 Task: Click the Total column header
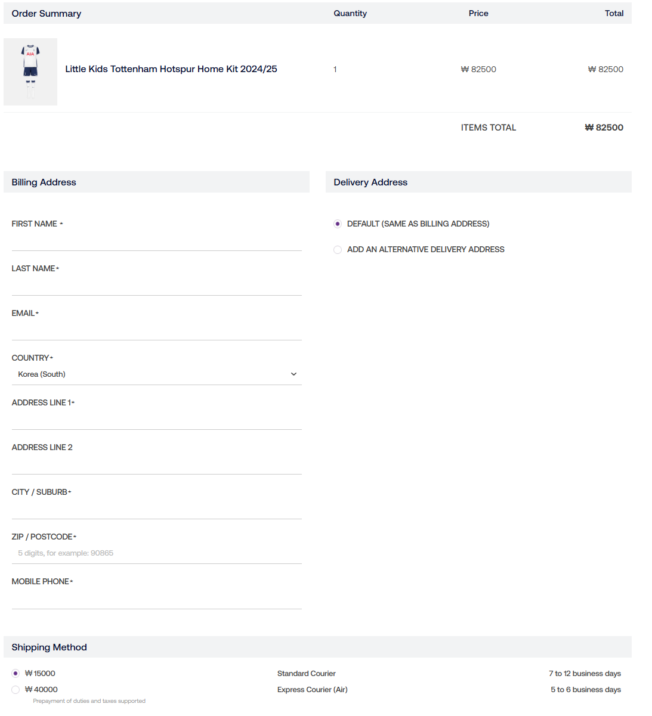pyautogui.click(x=614, y=13)
